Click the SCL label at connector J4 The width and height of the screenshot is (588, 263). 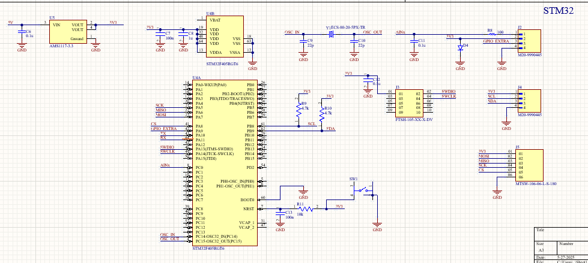tap(492, 96)
